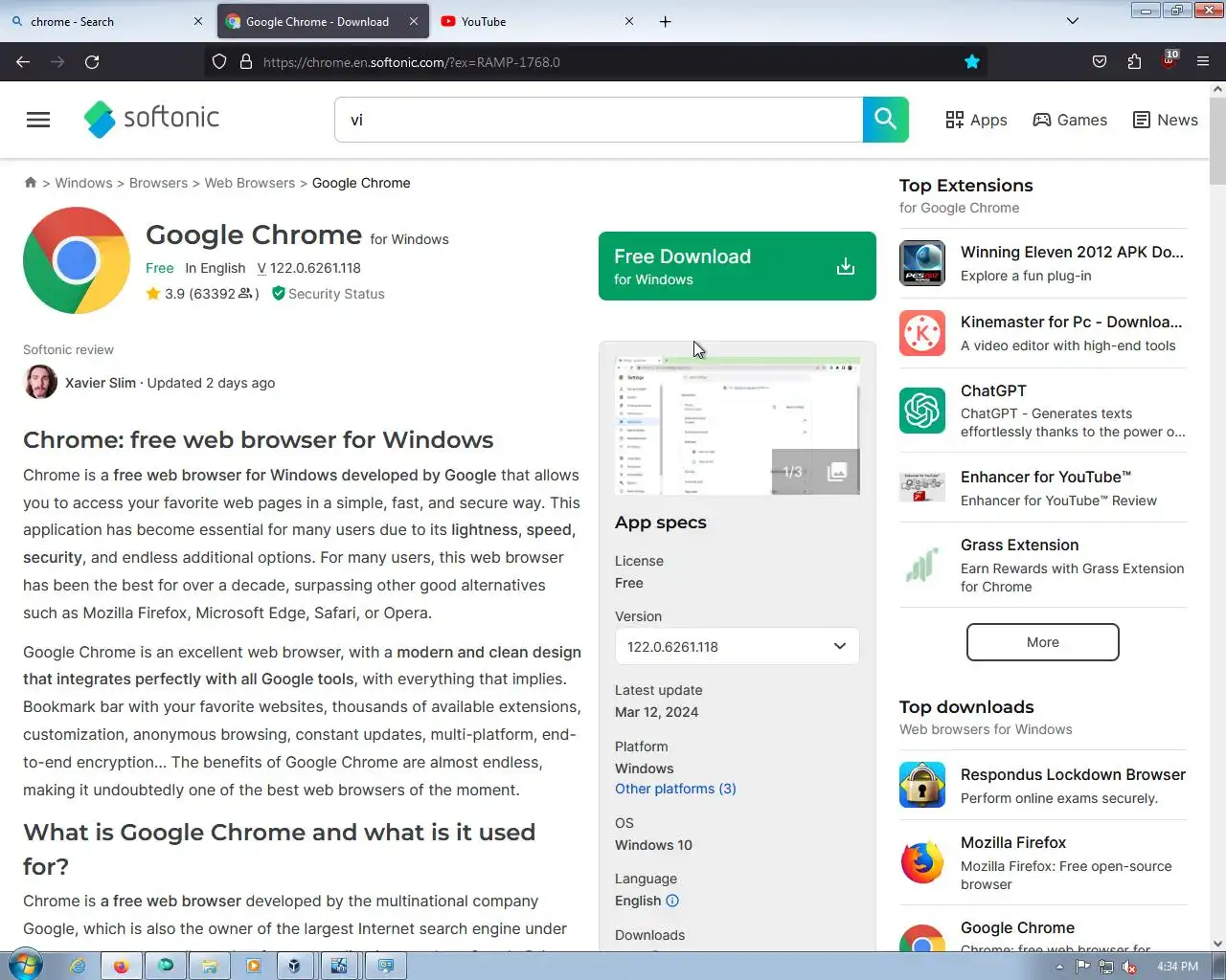Image resolution: width=1226 pixels, height=980 pixels.
Task: Click the 4:34 PM clock
Action: (1177, 967)
